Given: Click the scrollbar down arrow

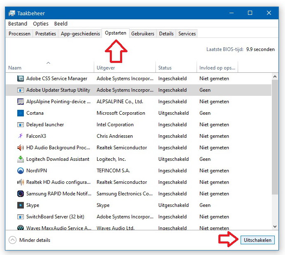Looking at the screenshot, I should (275, 226).
